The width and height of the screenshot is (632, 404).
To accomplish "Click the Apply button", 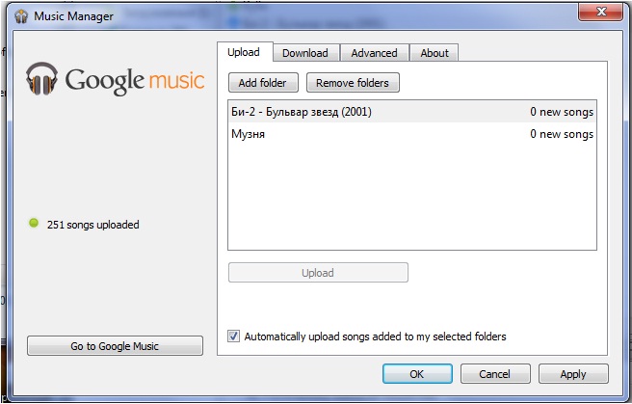I will [573, 374].
